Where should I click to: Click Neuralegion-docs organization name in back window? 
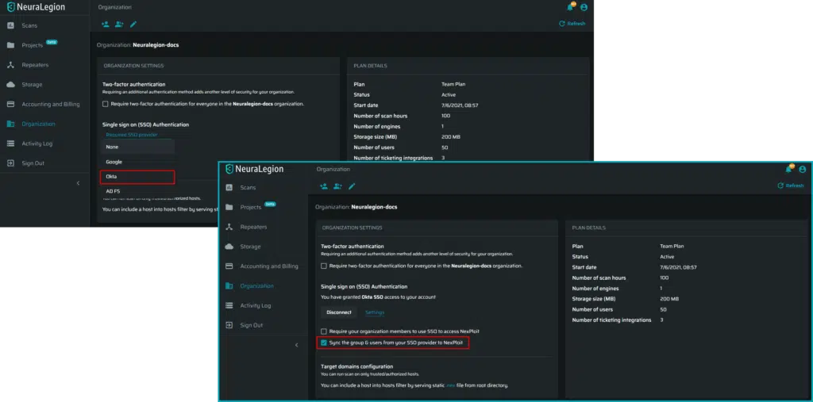point(156,45)
